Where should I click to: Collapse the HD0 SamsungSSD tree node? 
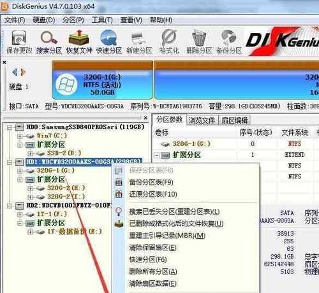[10, 127]
